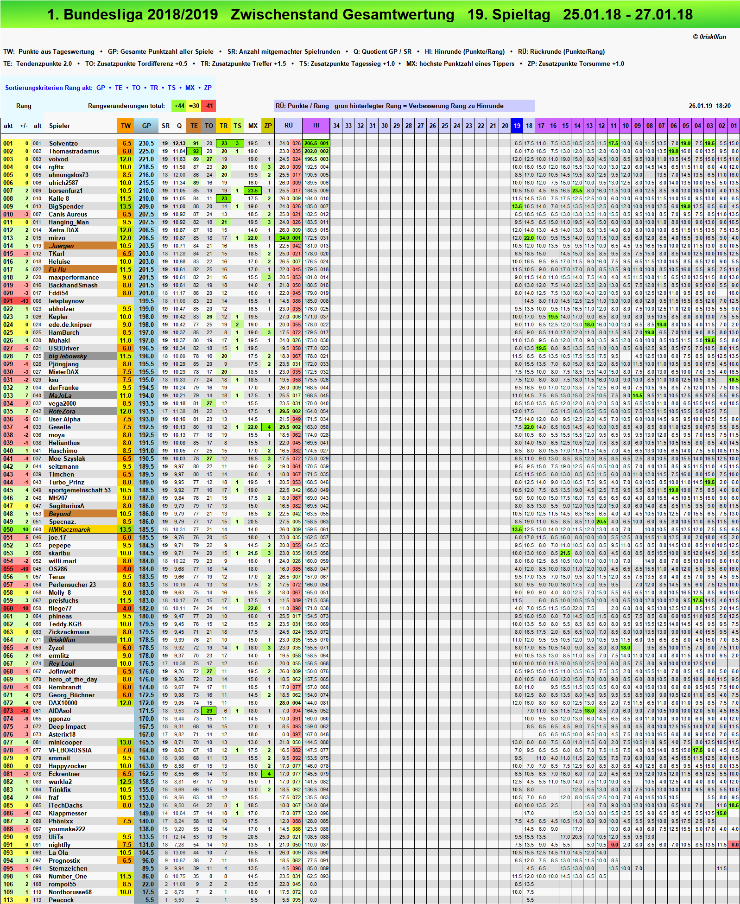The image size is (740, 904).
Task: Select the MX column header
Action: point(253,126)
